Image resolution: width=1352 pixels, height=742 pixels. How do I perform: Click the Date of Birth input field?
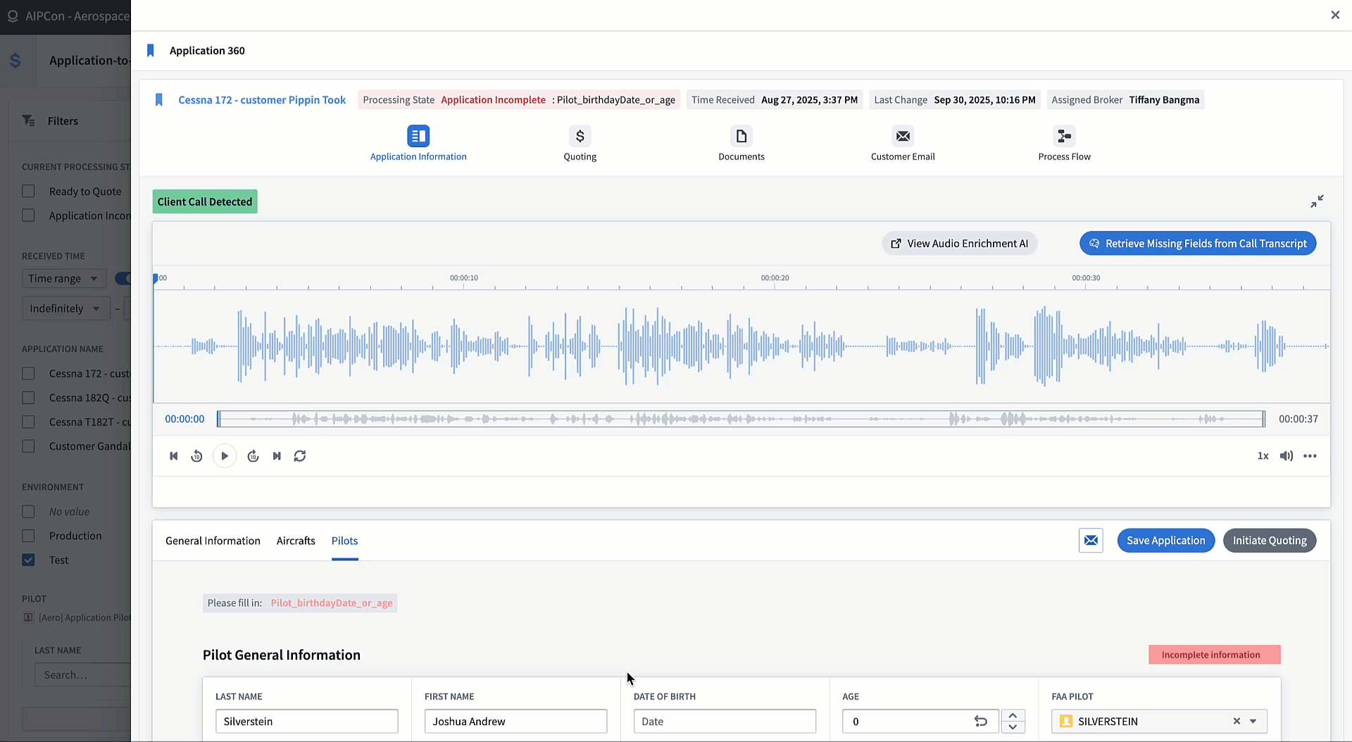tap(725, 722)
